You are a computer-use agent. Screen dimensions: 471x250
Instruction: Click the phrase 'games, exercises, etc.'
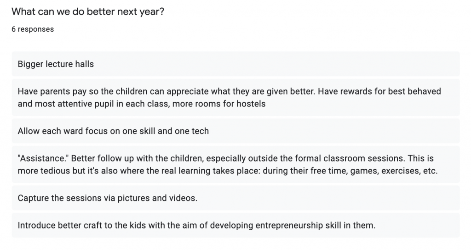pos(394,171)
